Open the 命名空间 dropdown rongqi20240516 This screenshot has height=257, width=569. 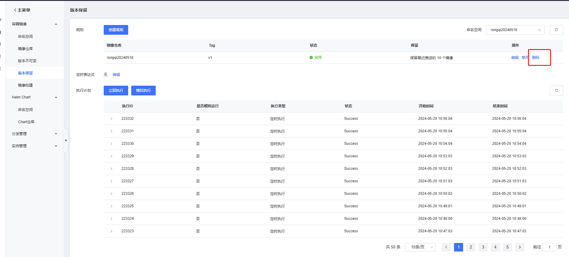pos(515,30)
